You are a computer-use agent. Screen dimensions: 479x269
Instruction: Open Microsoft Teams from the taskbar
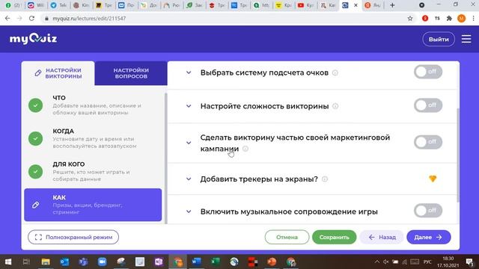[x=83, y=262]
